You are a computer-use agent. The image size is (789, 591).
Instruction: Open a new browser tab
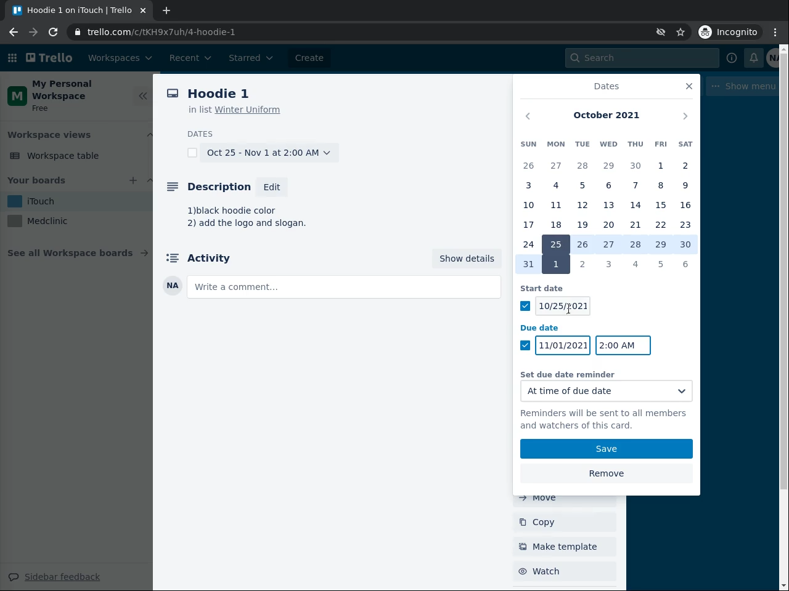pyautogui.click(x=166, y=10)
